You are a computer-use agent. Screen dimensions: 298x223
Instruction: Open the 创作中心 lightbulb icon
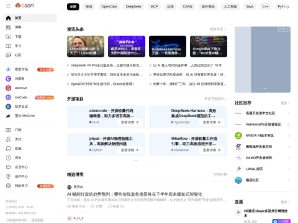8,177
